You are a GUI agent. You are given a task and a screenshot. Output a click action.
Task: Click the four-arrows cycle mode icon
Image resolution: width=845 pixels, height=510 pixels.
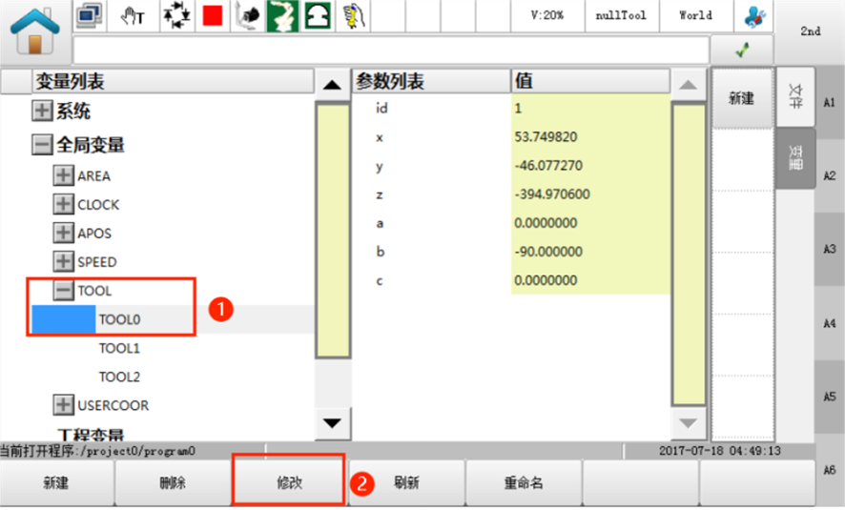[176, 16]
